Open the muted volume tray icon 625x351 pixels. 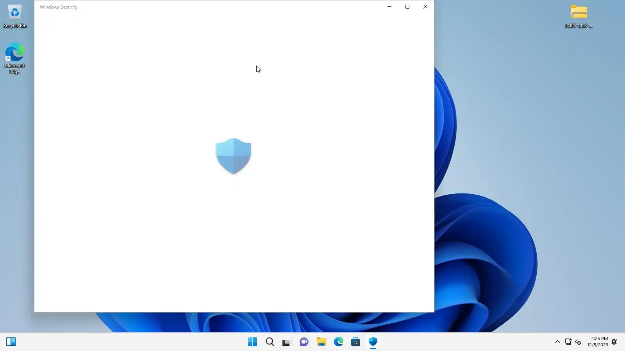[579, 342]
